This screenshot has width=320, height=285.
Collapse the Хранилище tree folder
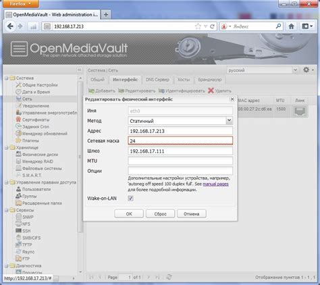point(7,148)
